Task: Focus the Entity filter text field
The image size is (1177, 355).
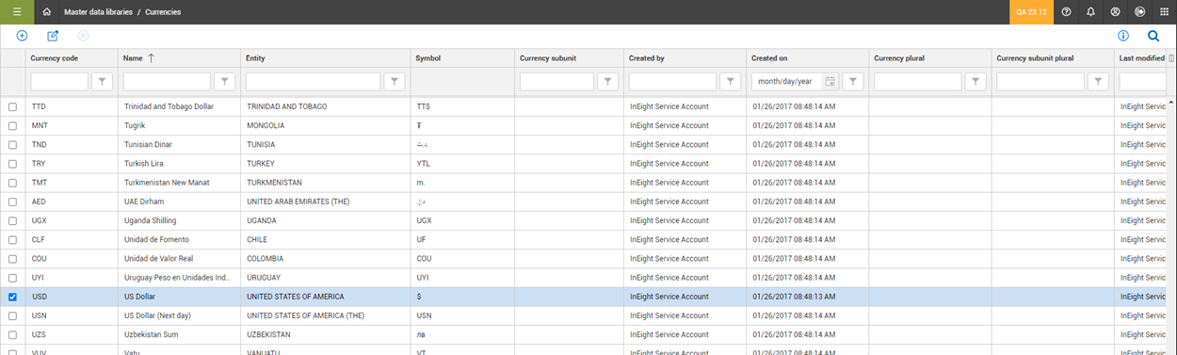Action: (314, 82)
